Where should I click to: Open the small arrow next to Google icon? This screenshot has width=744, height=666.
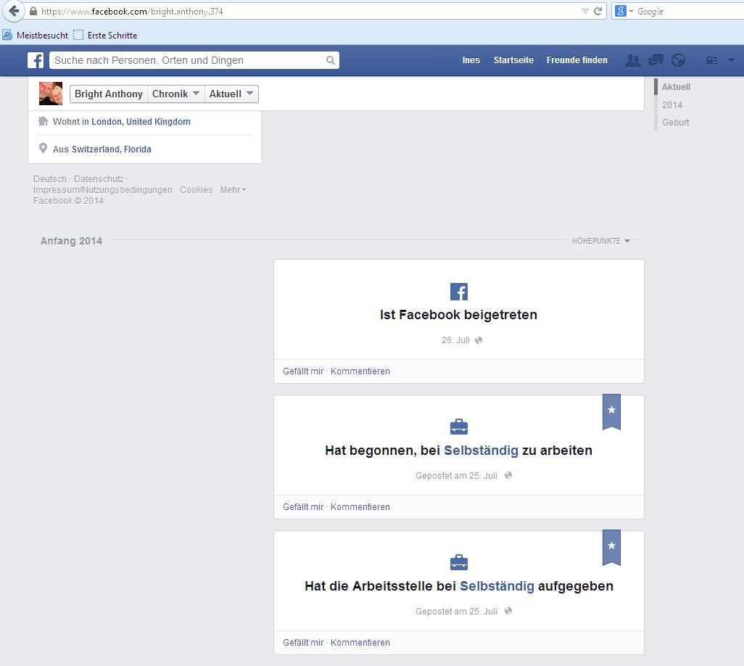pyautogui.click(x=631, y=11)
